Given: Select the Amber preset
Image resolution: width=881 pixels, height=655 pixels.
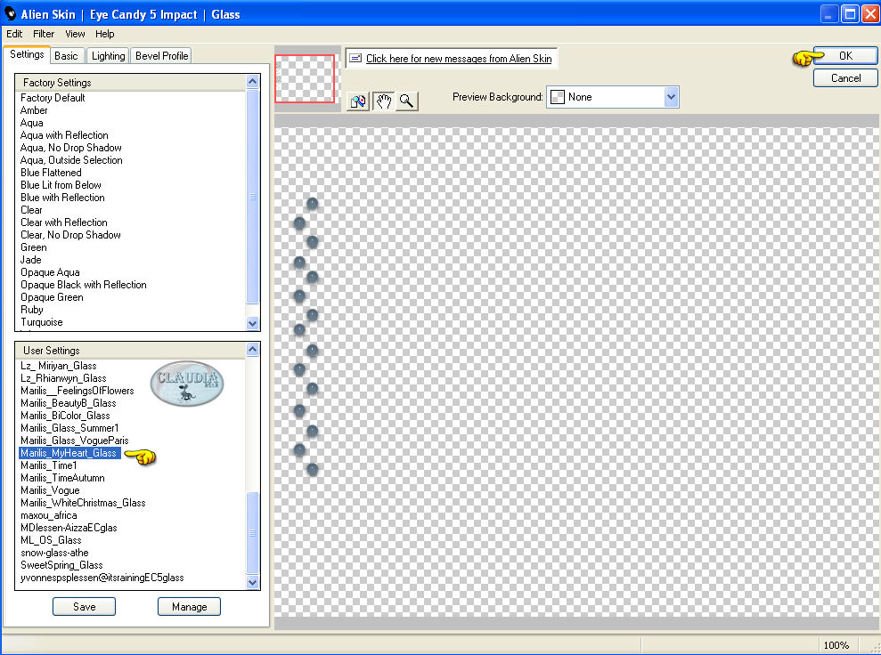Looking at the screenshot, I should click(34, 110).
